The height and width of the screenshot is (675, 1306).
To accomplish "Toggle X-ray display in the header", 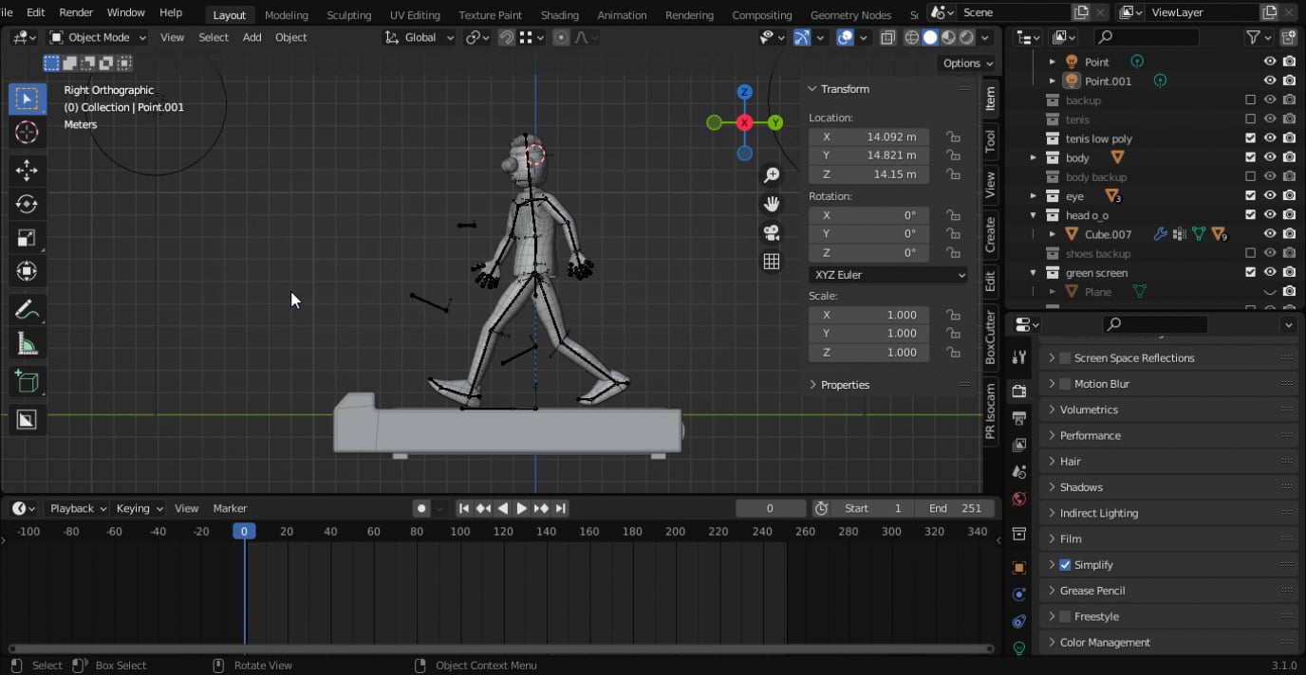I will click(x=887, y=37).
